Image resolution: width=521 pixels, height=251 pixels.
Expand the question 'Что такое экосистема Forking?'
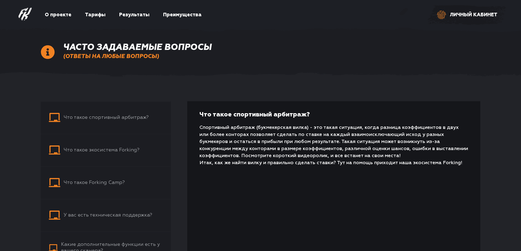point(101,150)
